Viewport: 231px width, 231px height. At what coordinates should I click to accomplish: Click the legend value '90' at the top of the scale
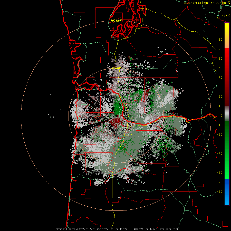tap(220, 30)
